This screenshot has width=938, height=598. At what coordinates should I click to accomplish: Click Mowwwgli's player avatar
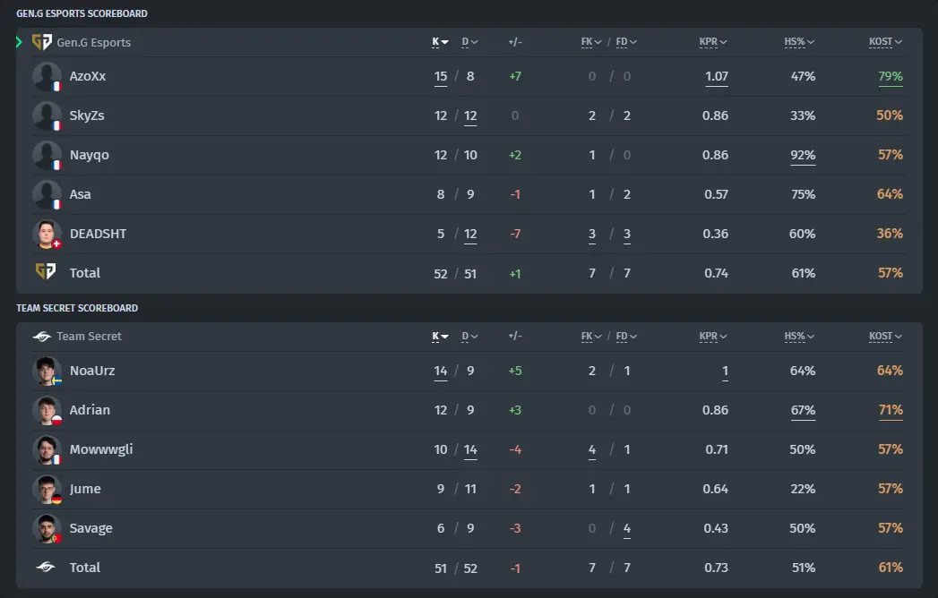(x=47, y=449)
